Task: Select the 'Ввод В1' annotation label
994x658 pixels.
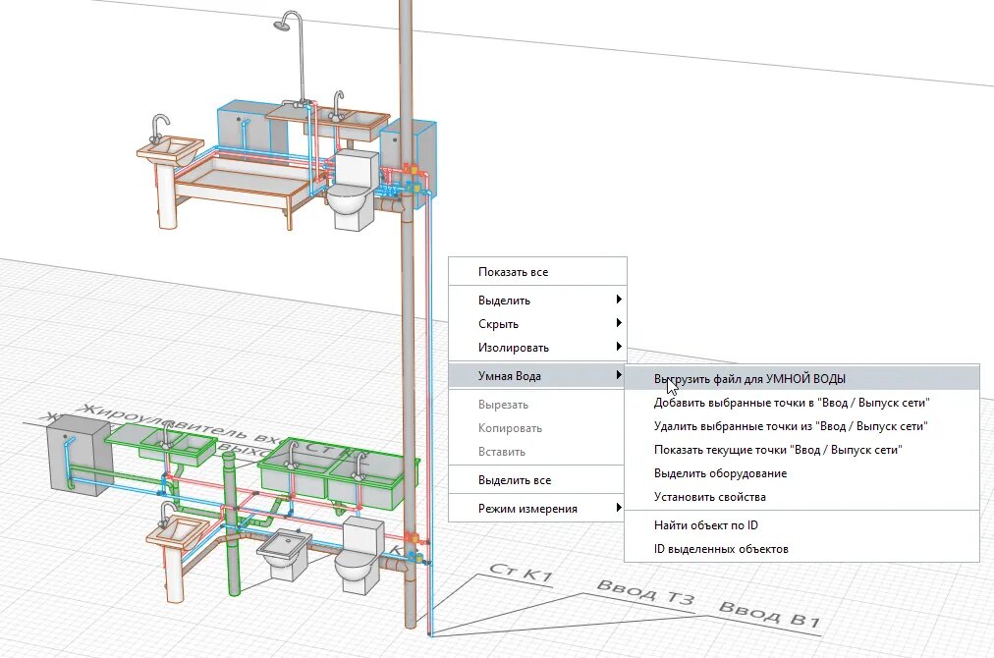Action: (770, 613)
